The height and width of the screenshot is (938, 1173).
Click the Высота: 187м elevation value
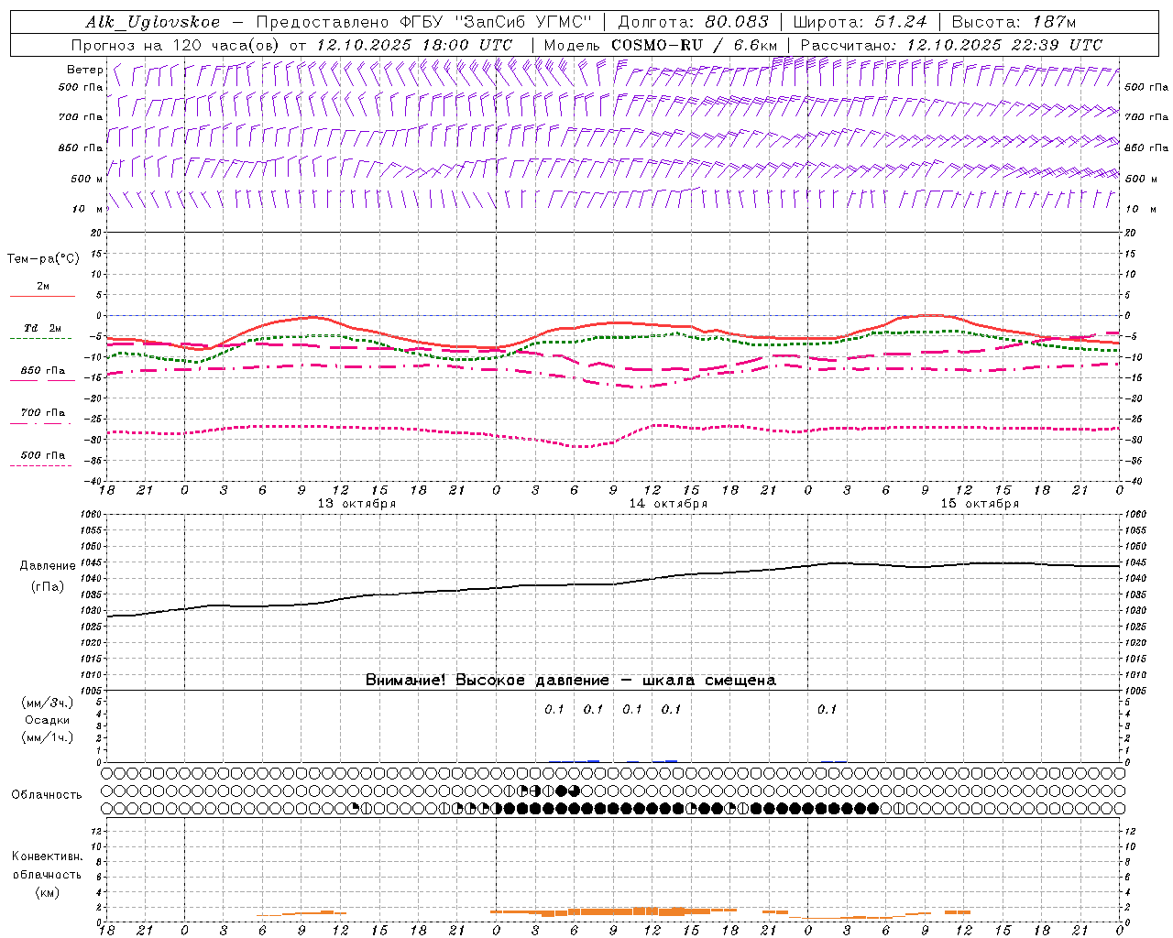click(x=1014, y=22)
